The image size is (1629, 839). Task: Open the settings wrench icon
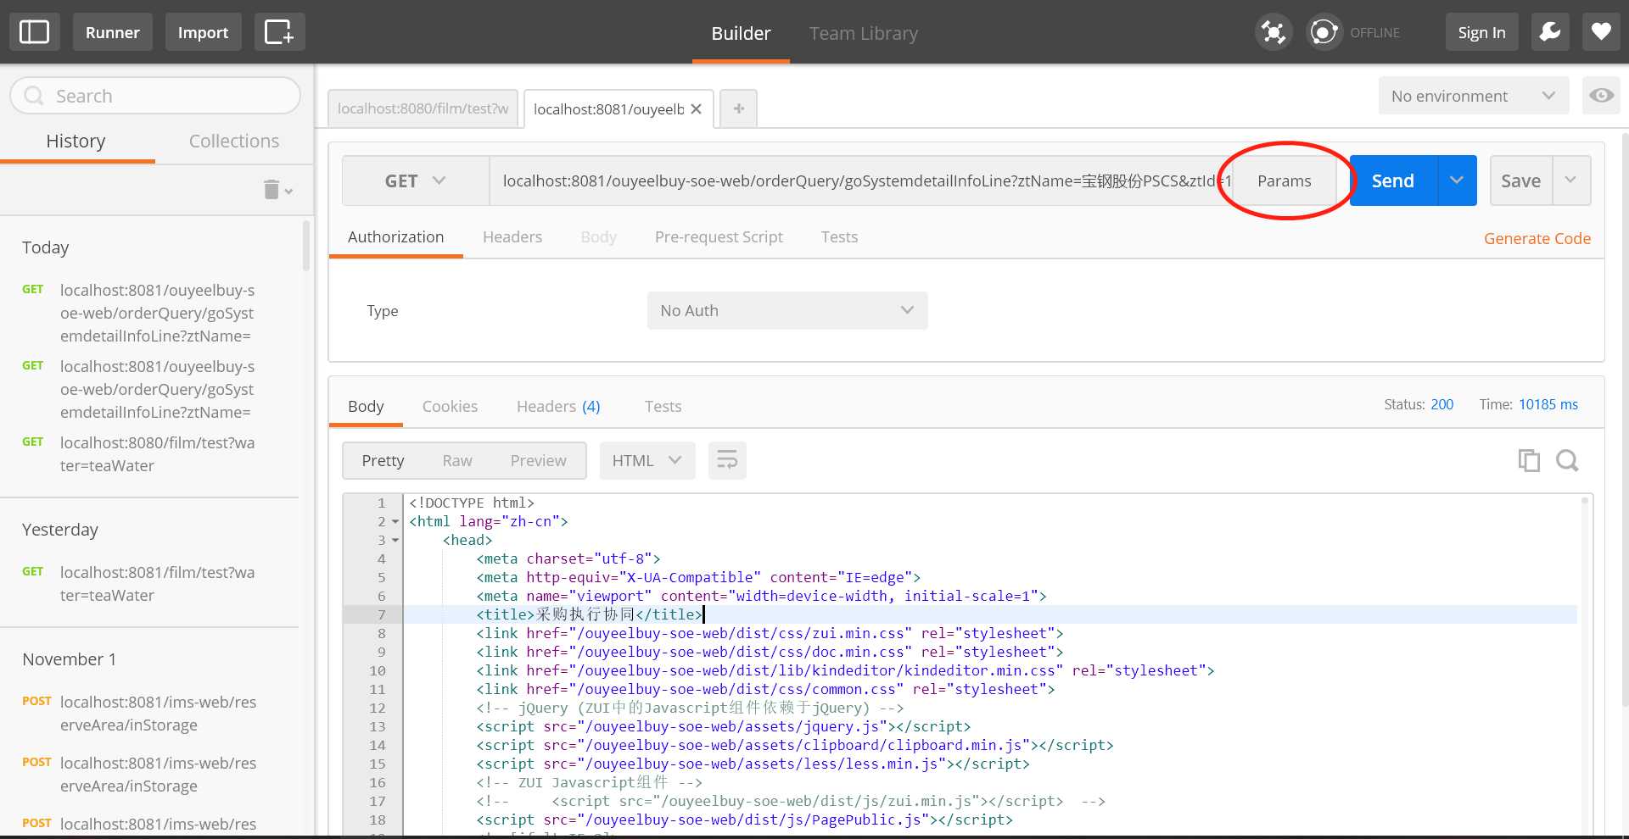(x=1550, y=32)
